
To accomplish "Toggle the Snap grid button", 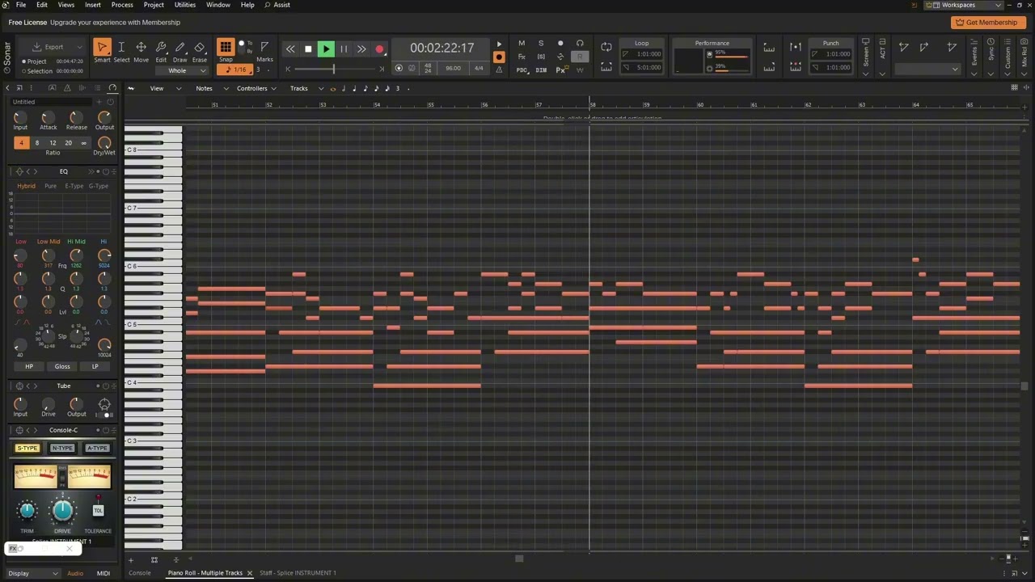I will tap(226, 48).
